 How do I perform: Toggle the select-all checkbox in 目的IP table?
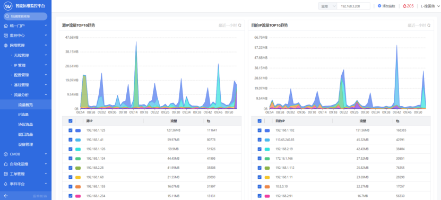coord(260,121)
